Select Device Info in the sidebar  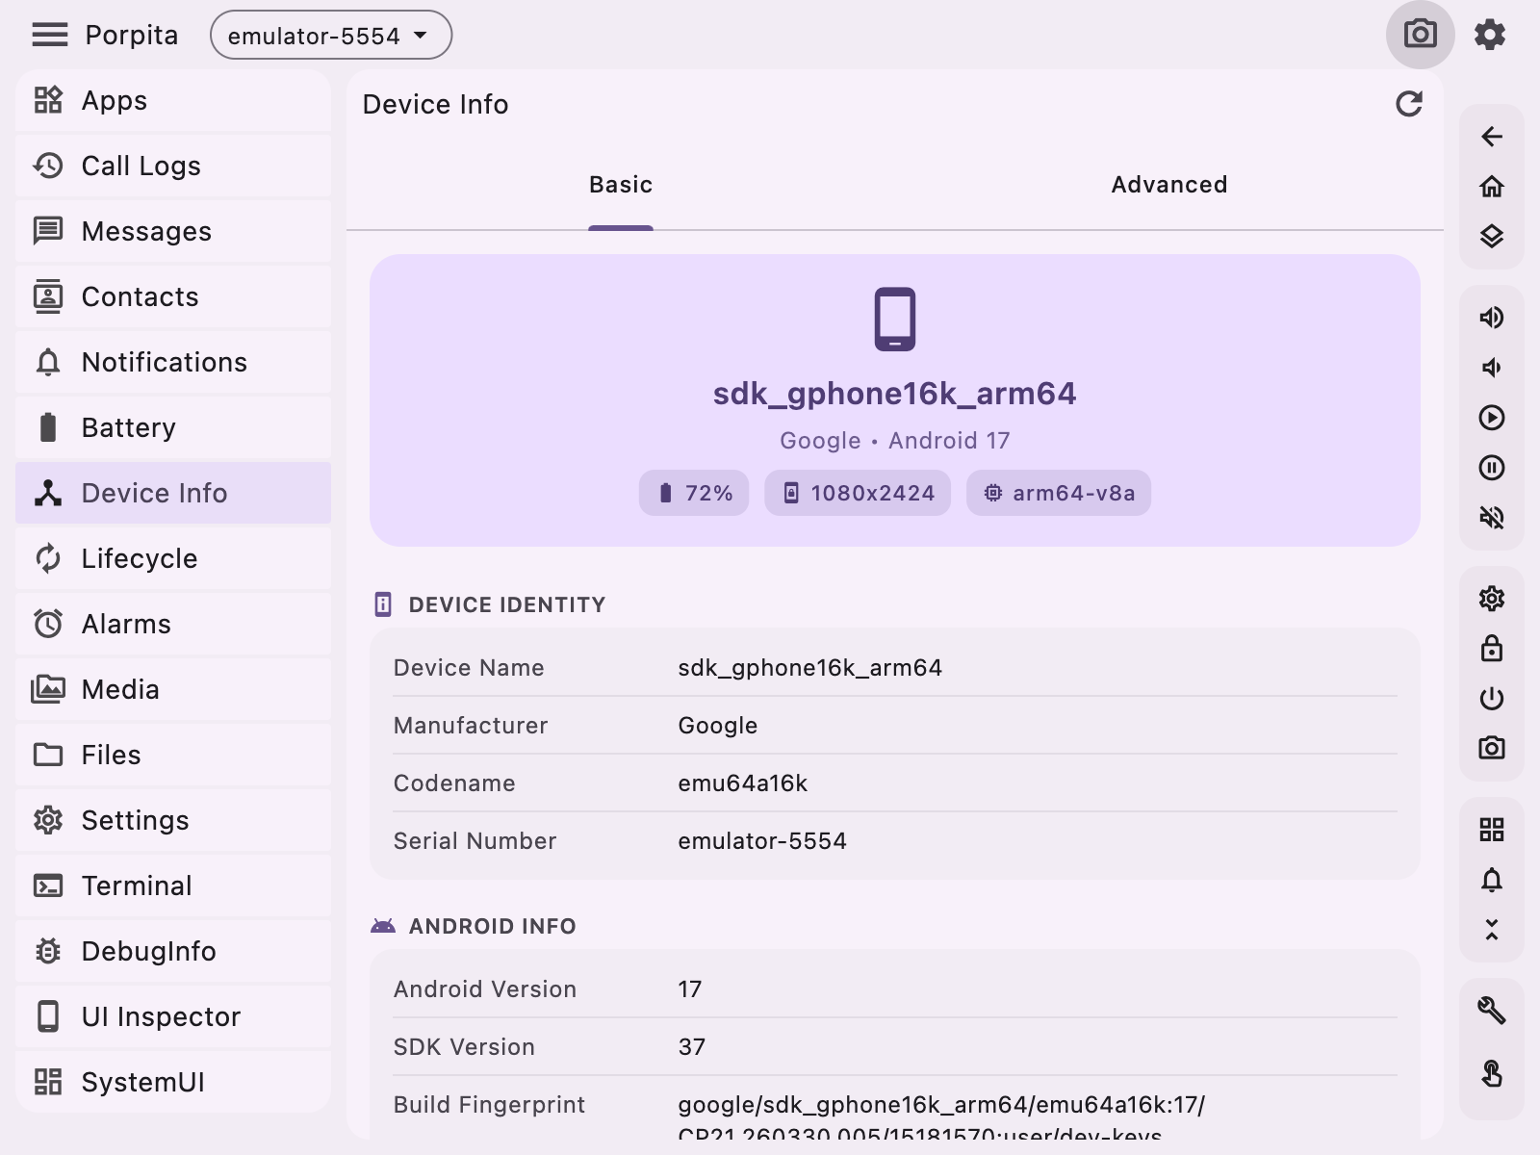[x=173, y=493]
